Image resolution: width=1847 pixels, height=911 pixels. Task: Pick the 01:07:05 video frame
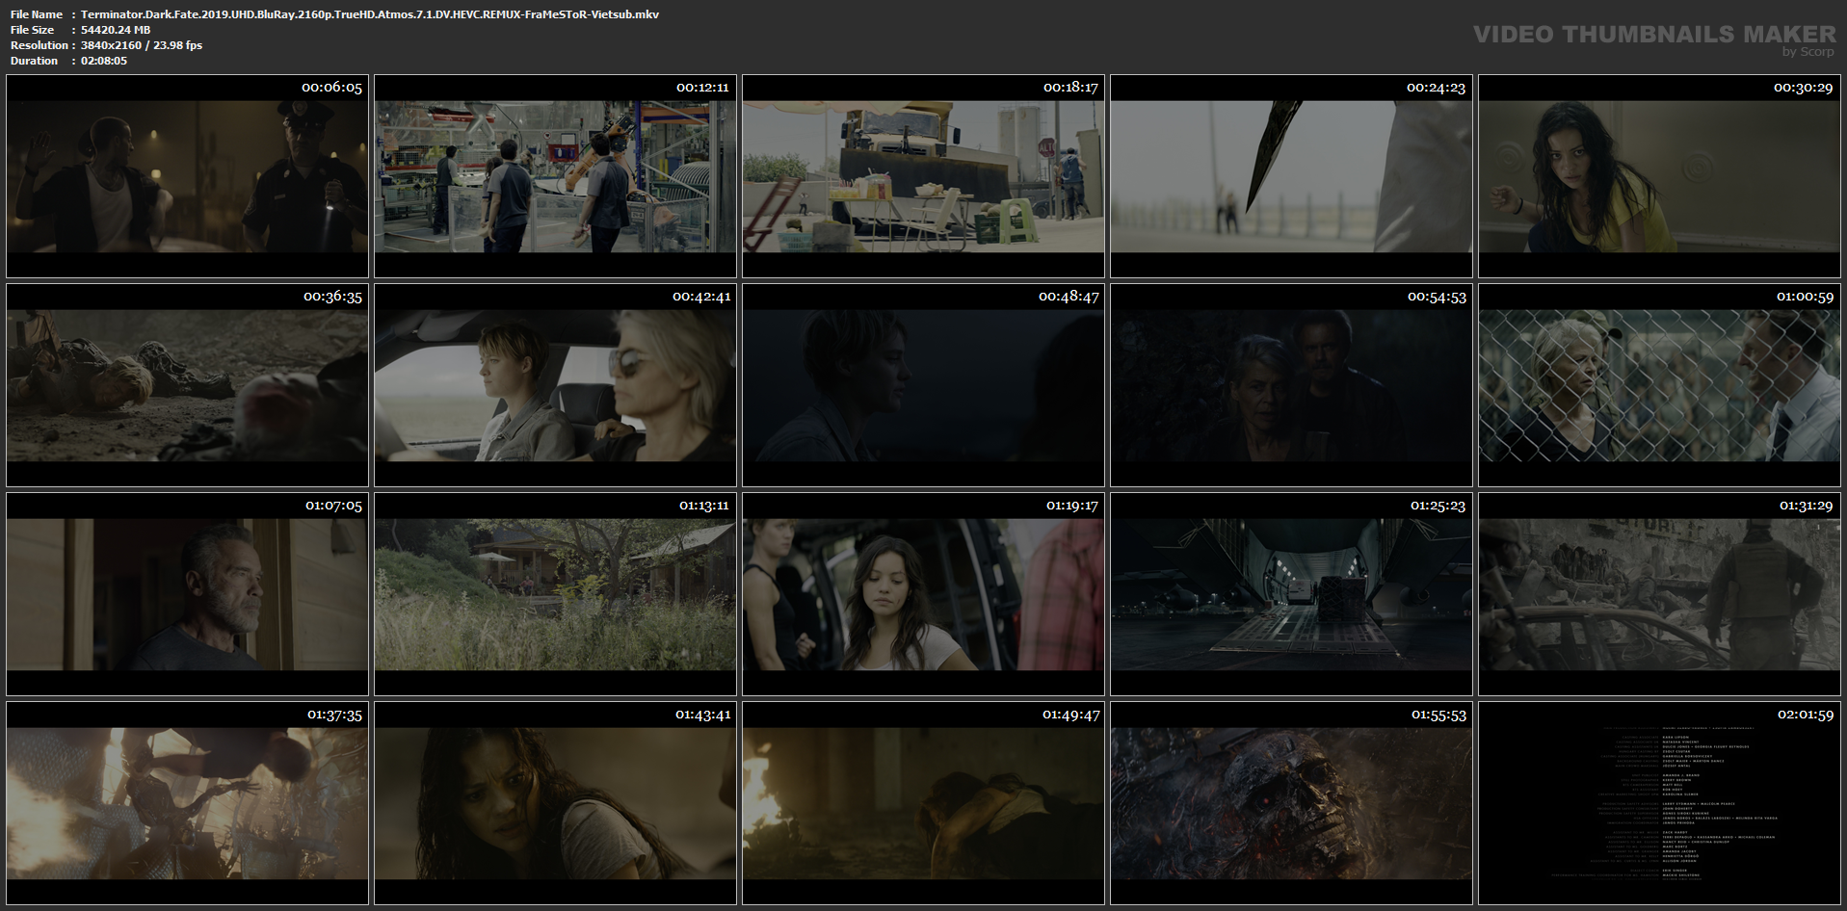(187, 594)
